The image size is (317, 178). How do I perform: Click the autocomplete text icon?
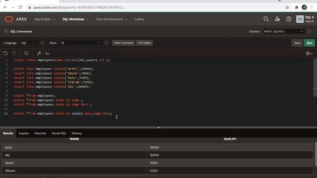click(48, 53)
